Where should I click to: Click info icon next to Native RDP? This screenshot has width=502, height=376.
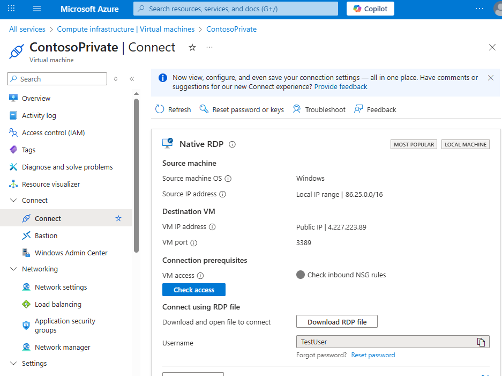pos(232,145)
